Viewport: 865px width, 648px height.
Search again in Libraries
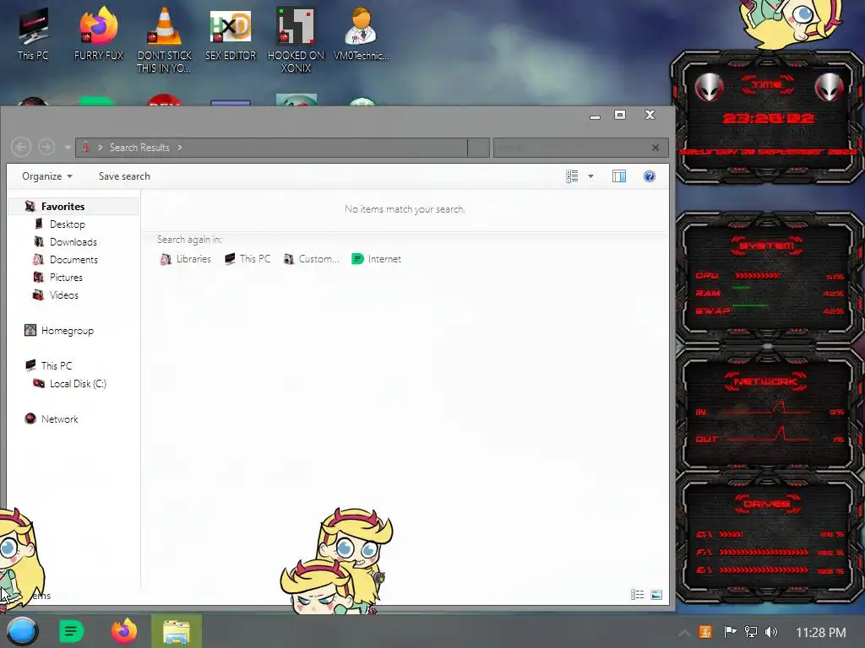point(185,259)
